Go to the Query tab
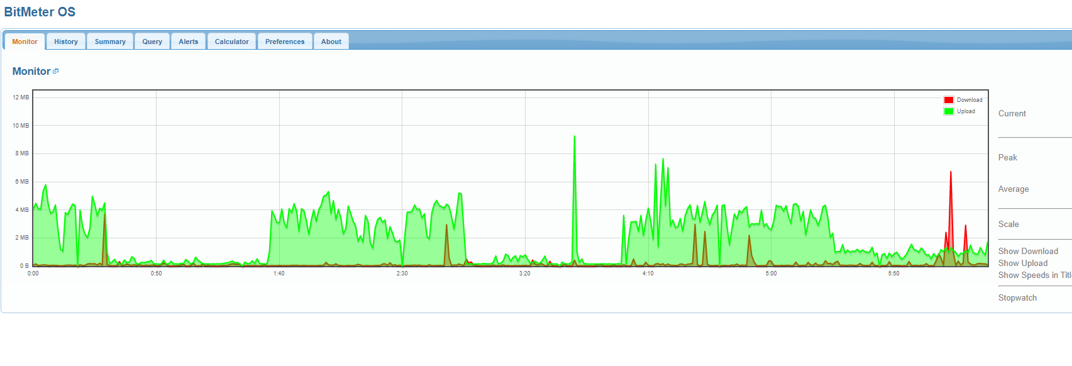 point(152,42)
